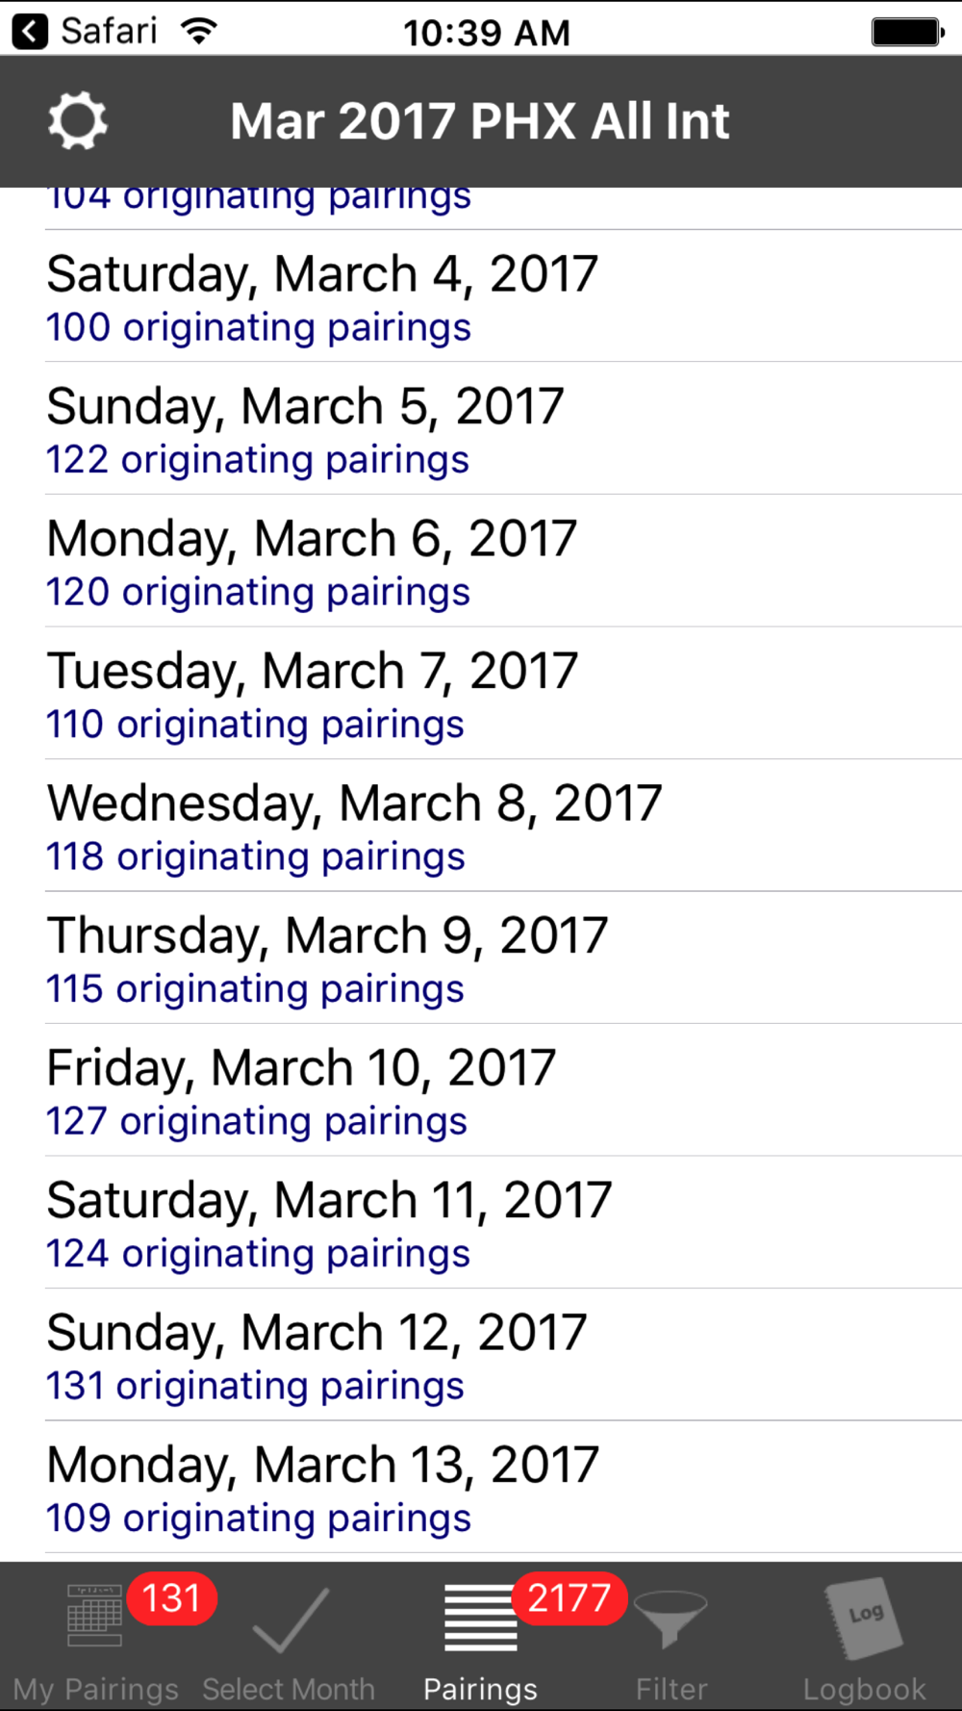Select Tuesday, March 7, 2017 row
The height and width of the screenshot is (1711, 962).
point(503,694)
